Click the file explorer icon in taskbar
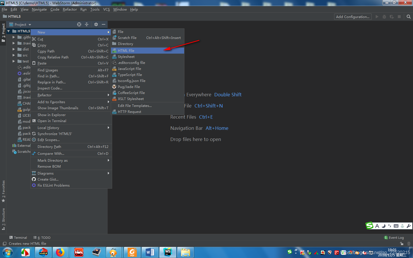Image resolution: width=413 pixels, height=258 pixels. [x=185, y=252]
